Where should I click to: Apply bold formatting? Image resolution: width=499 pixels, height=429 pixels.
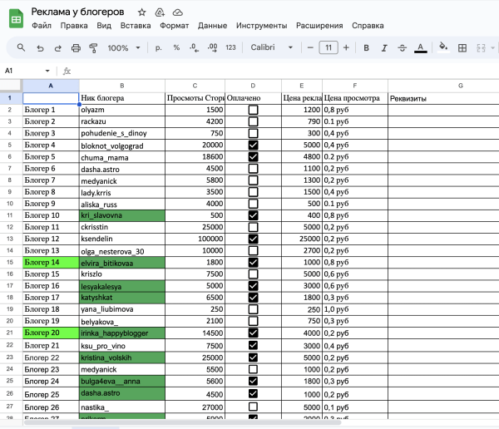coord(364,48)
